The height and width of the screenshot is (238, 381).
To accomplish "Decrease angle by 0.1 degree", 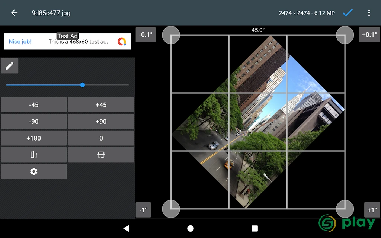I will [145, 35].
